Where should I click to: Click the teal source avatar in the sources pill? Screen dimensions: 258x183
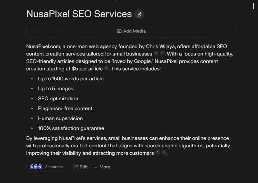click(x=36, y=167)
